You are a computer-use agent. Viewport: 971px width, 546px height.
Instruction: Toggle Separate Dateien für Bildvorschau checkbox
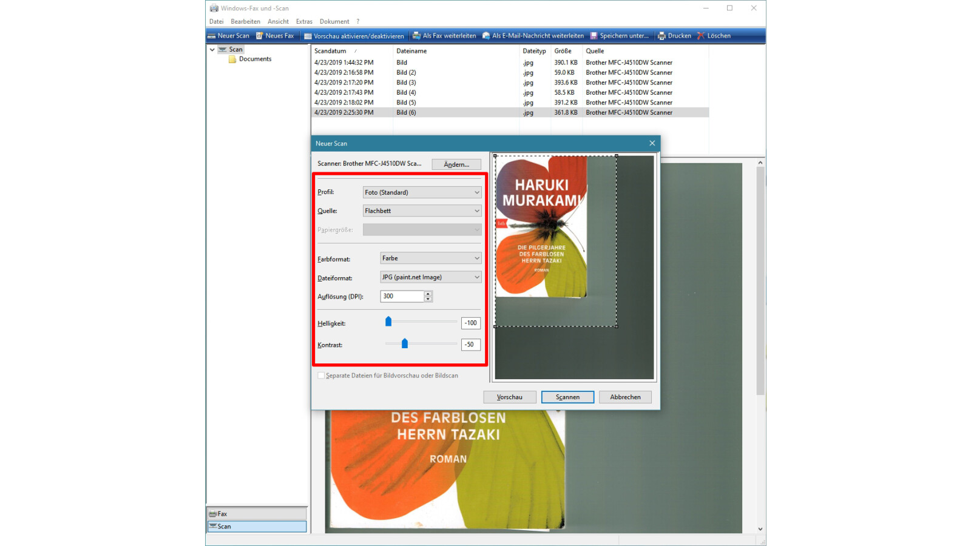(x=321, y=376)
